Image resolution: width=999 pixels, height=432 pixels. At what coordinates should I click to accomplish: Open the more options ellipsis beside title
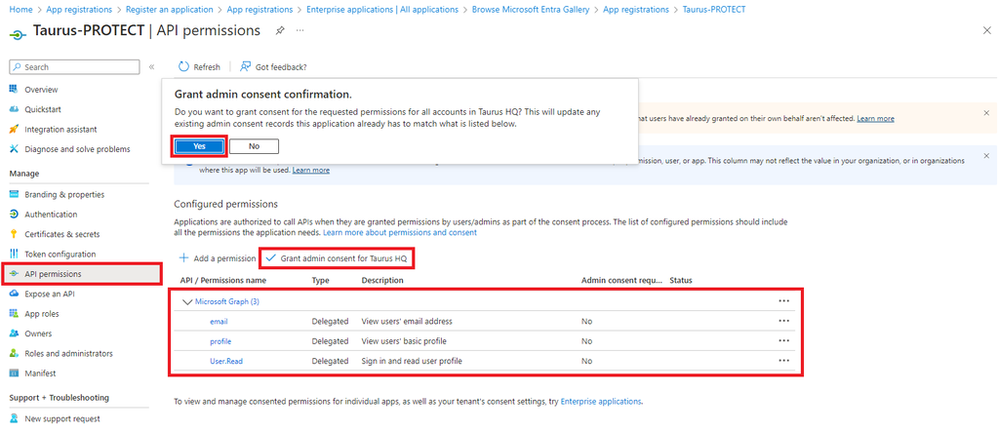300,30
